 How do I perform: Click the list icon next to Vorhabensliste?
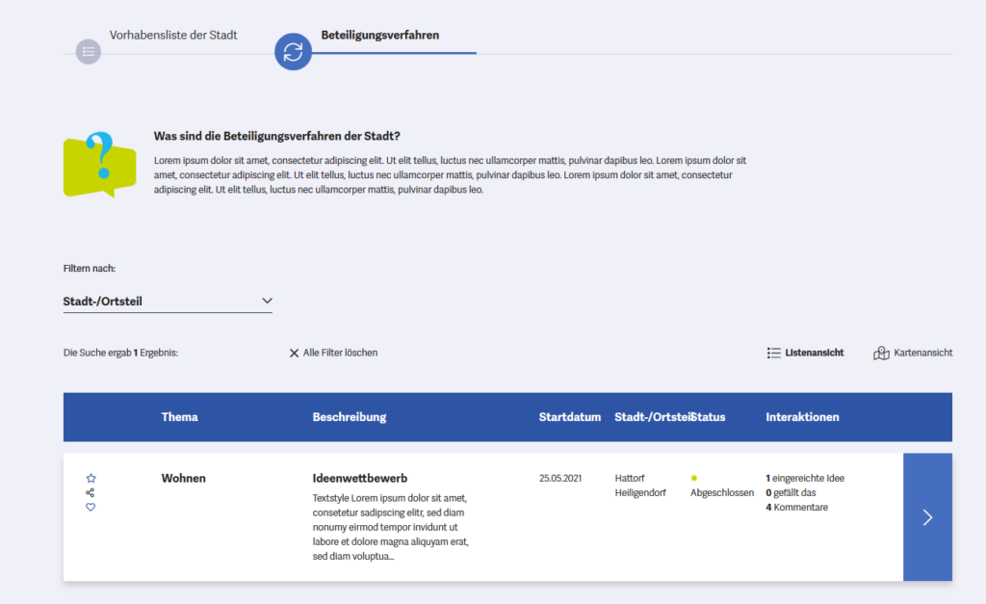coord(89,52)
